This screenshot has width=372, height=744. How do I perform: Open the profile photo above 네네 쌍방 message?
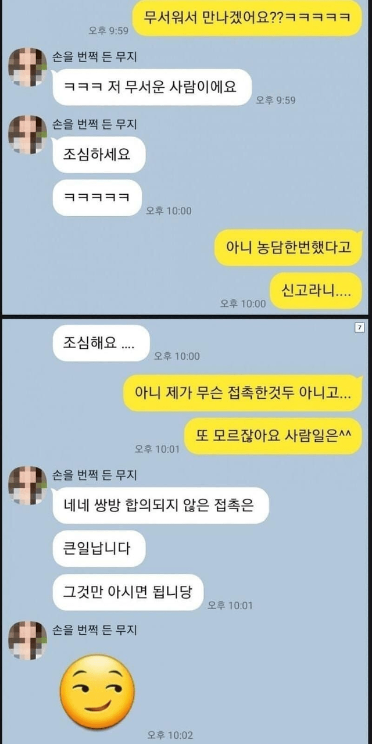(x=27, y=485)
